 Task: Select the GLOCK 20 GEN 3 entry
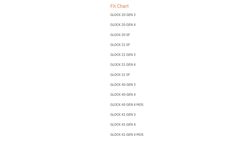click(123, 15)
